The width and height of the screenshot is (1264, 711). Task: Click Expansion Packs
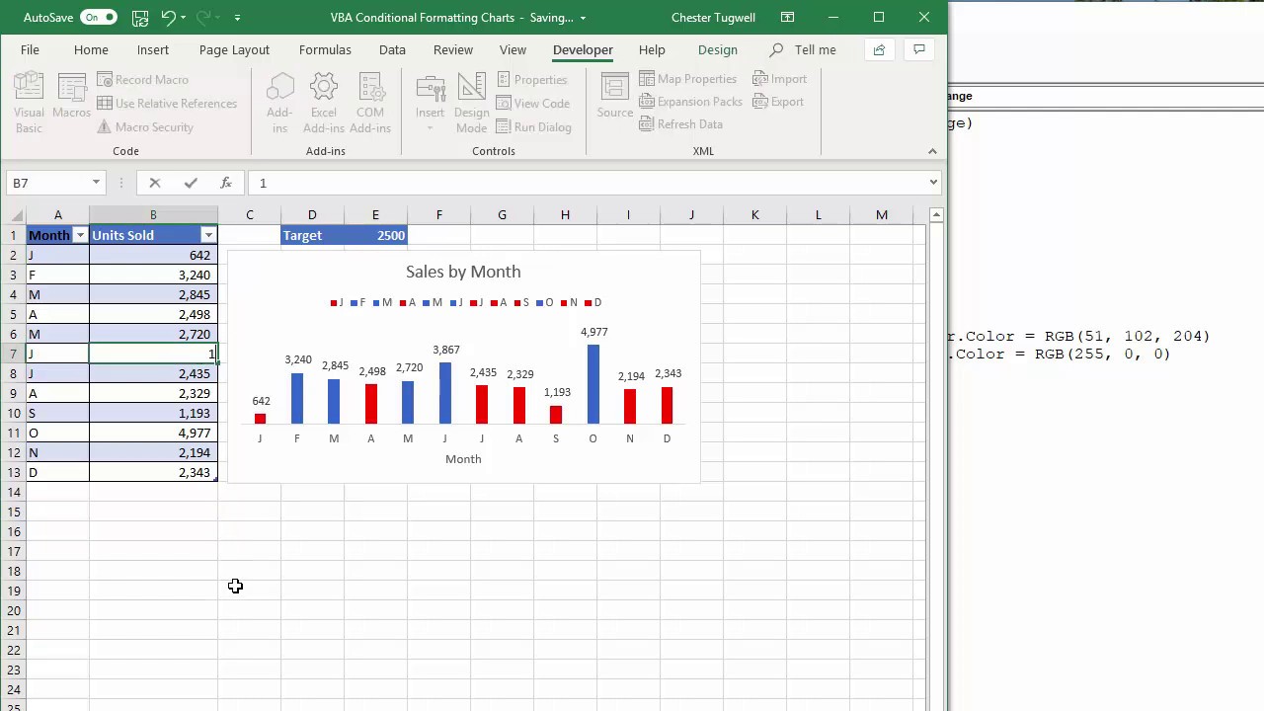pos(690,102)
